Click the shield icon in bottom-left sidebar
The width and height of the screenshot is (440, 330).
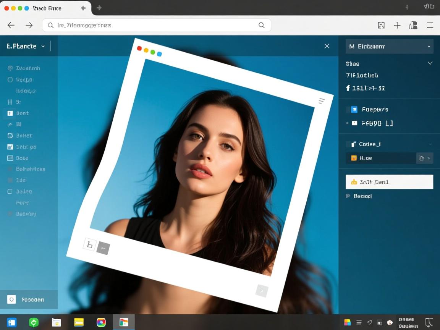tap(12, 300)
